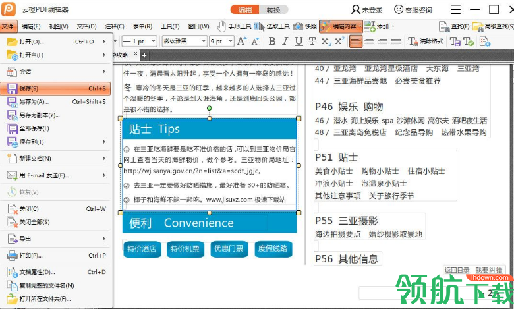Choose Save As (Ctrl+Shift+S)
This screenshot has height=309, width=514.
(x=56, y=102)
